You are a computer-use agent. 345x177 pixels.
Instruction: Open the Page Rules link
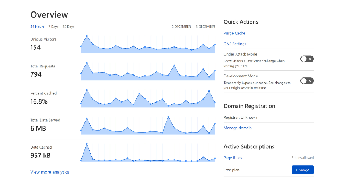click(233, 158)
